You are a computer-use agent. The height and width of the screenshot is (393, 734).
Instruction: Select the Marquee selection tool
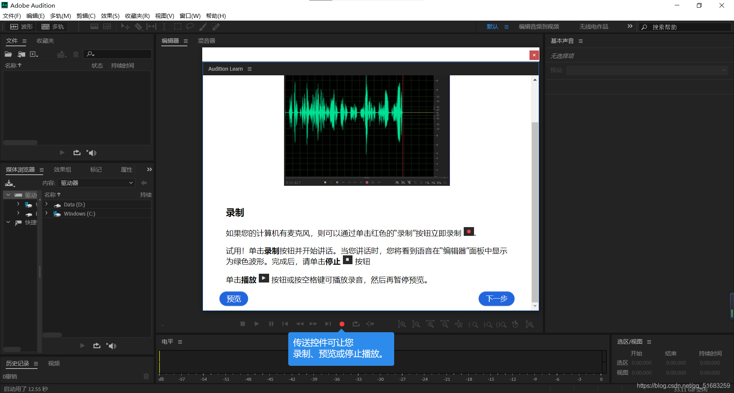click(x=178, y=27)
